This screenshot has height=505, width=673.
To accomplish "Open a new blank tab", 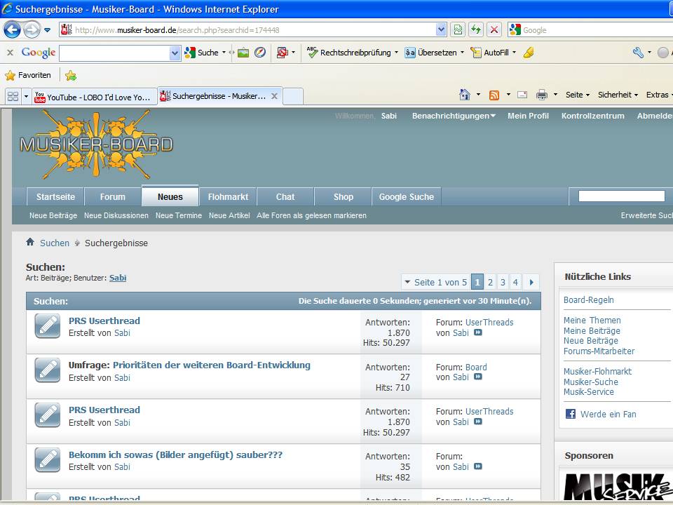I will pyautogui.click(x=293, y=97).
